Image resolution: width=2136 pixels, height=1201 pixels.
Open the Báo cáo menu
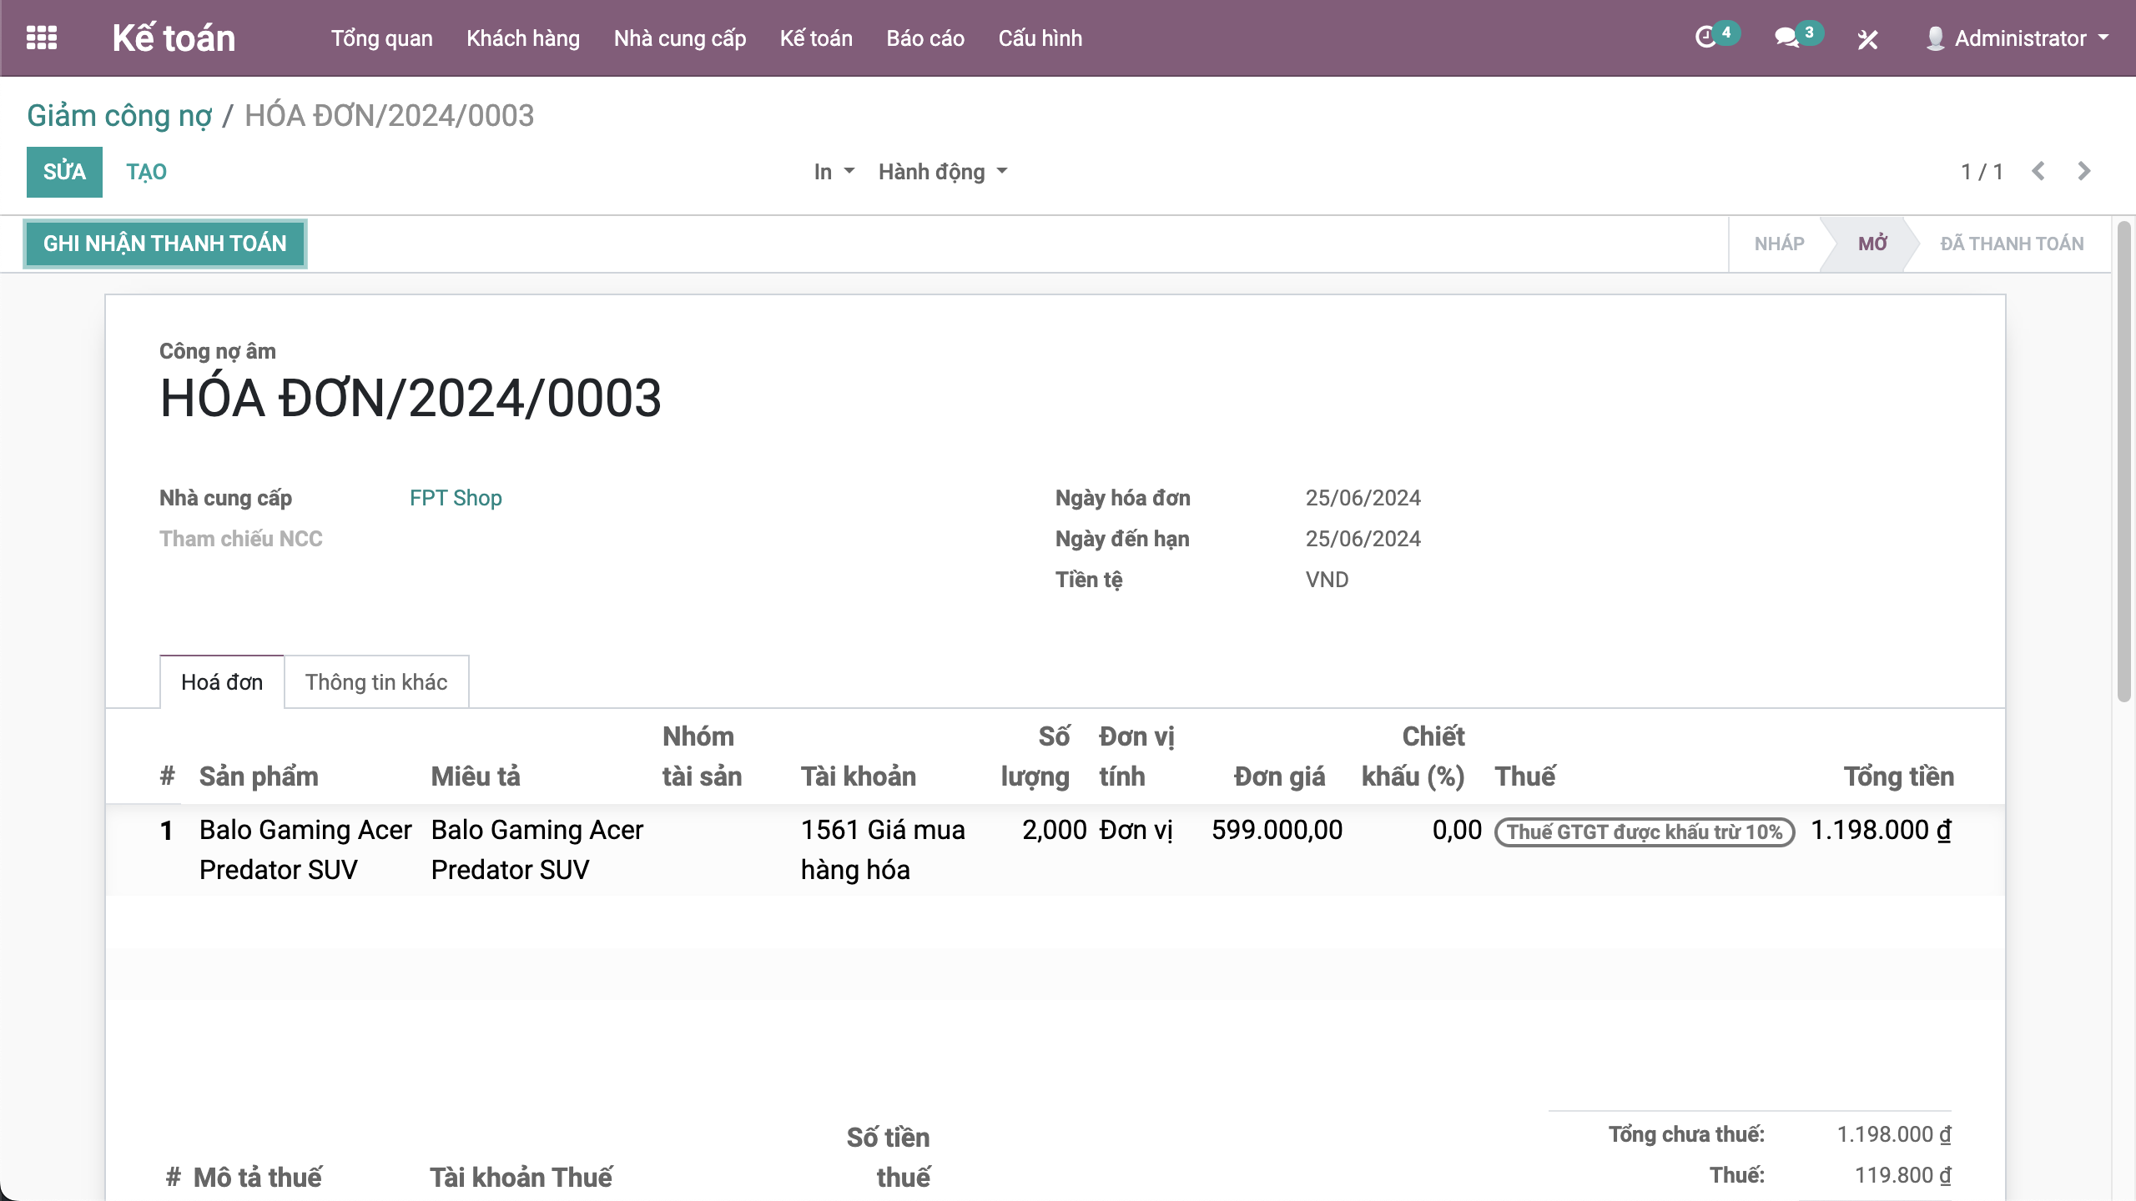coord(924,38)
